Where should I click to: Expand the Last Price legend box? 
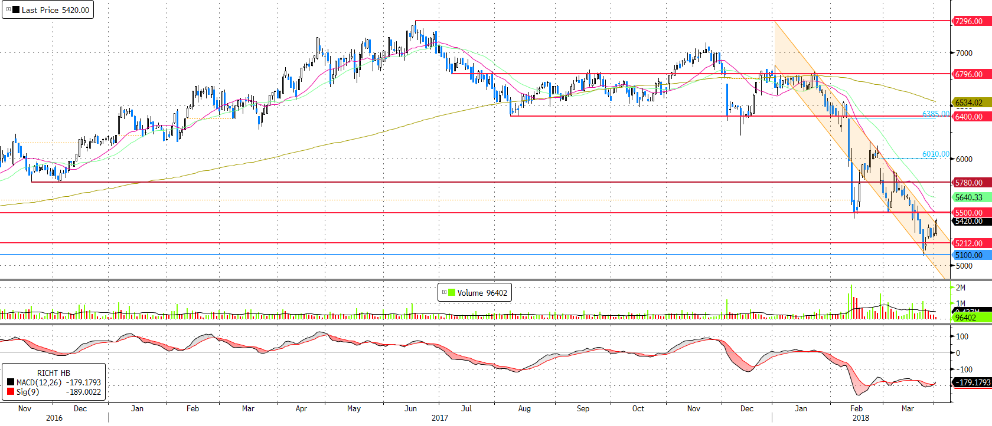[x=8, y=9]
